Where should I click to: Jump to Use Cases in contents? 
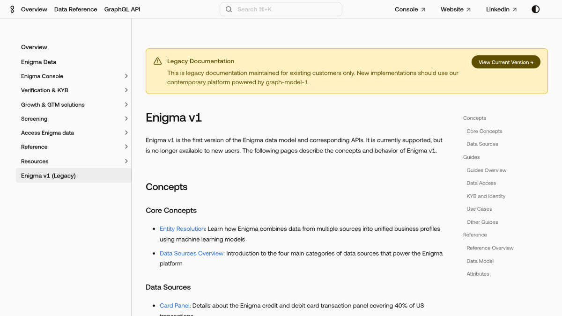(x=479, y=209)
